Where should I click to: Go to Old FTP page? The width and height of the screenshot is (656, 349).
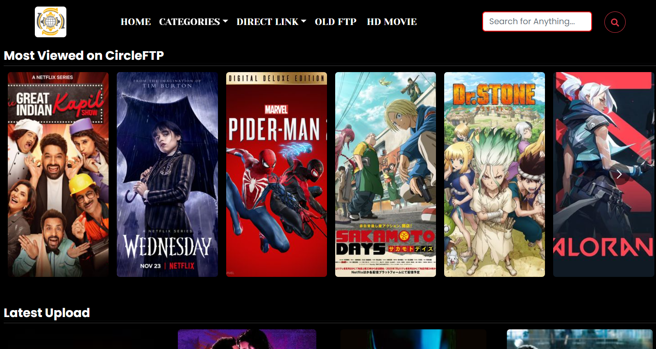pos(336,22)
